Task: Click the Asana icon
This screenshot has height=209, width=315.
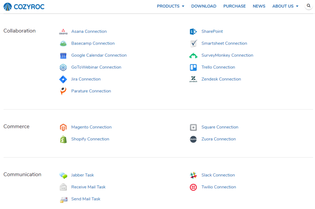Action: point(63,31)
